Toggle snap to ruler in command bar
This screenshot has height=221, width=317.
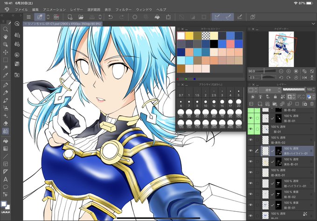[217, 17]
